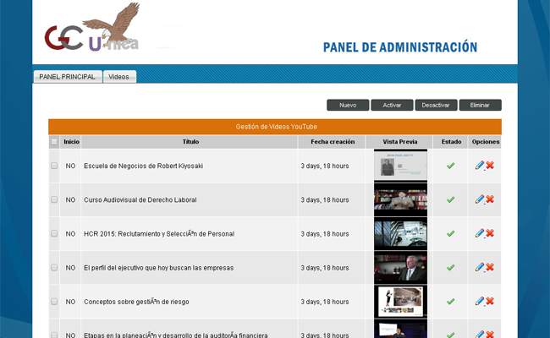Edit the Curso Audiovisual de Derecho Laboral entry

tap(480, 199)
